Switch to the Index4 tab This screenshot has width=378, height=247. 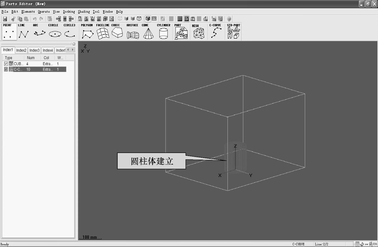pos(48,50)
